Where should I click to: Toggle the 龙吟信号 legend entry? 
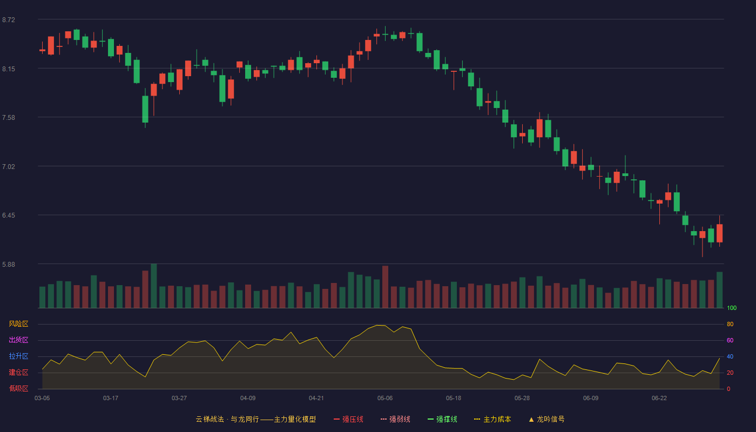[x=546, y=419]
